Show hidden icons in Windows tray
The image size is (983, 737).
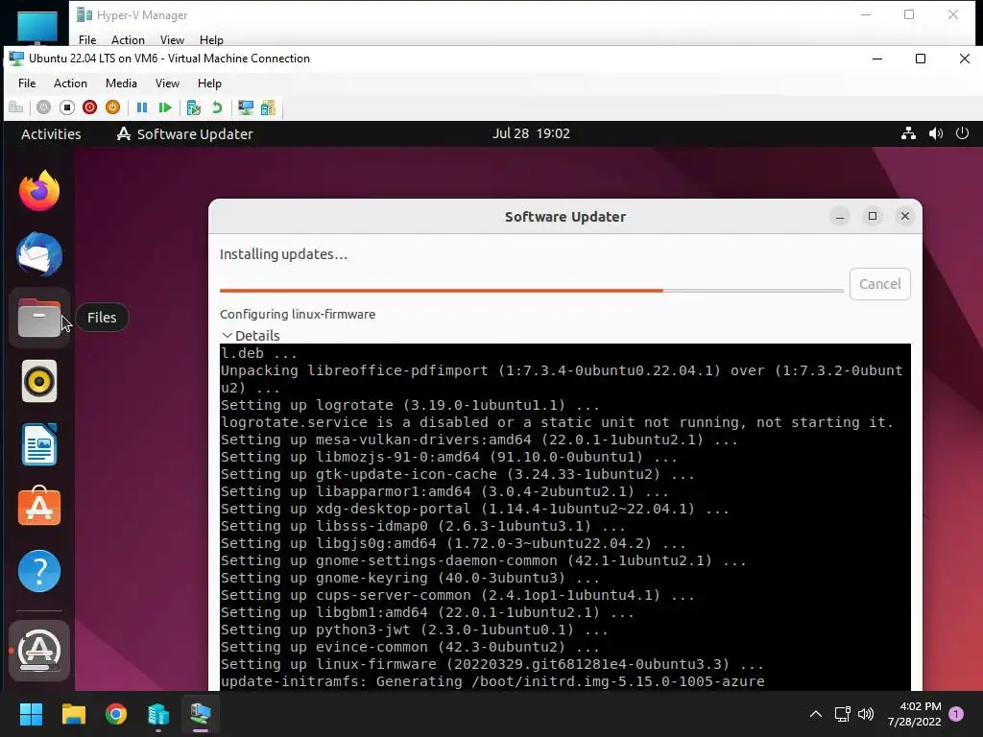(816, 714)
